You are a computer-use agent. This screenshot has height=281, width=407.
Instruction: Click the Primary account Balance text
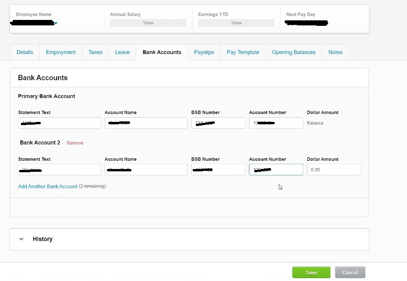[315, 123]
